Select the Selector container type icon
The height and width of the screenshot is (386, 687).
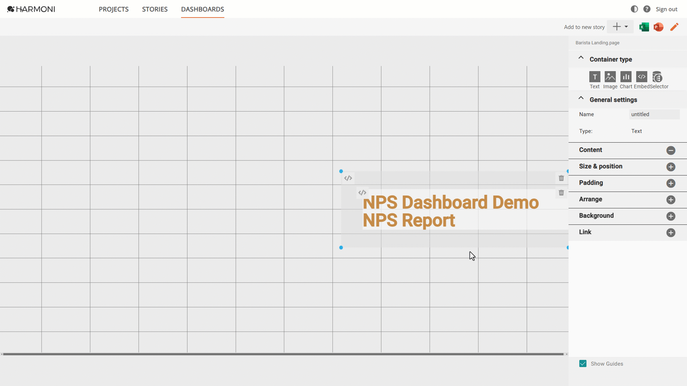coord(657,77)
